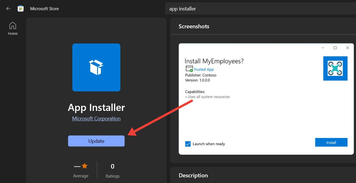Image resolution: width=356 pixels, height=183 pixels.
Task: Click the MyEmployees drone app icon
Action: (x=335, y=68)
